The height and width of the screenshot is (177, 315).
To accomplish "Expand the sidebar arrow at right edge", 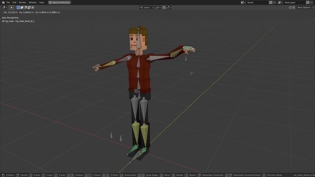I will click(x=314, y=19).
